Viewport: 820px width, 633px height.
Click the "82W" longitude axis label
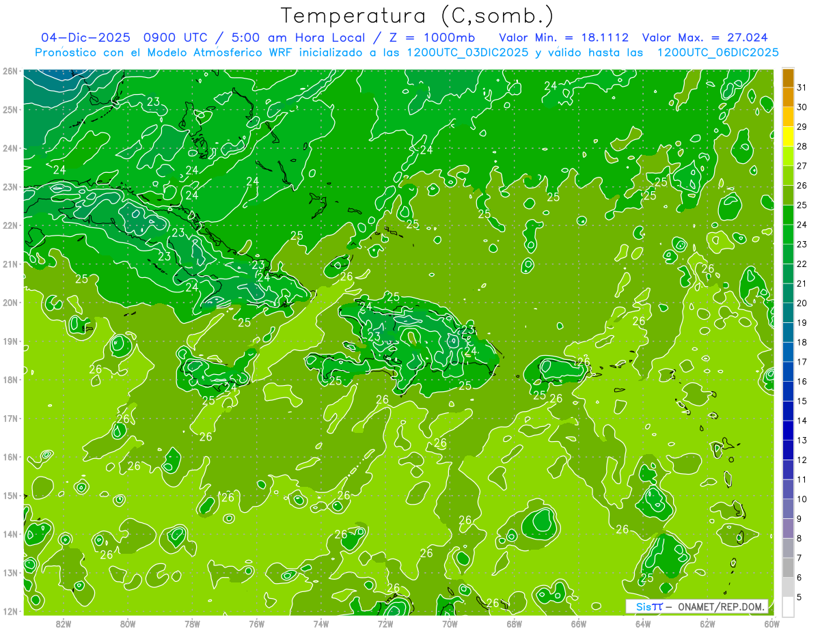click(64, 623)
